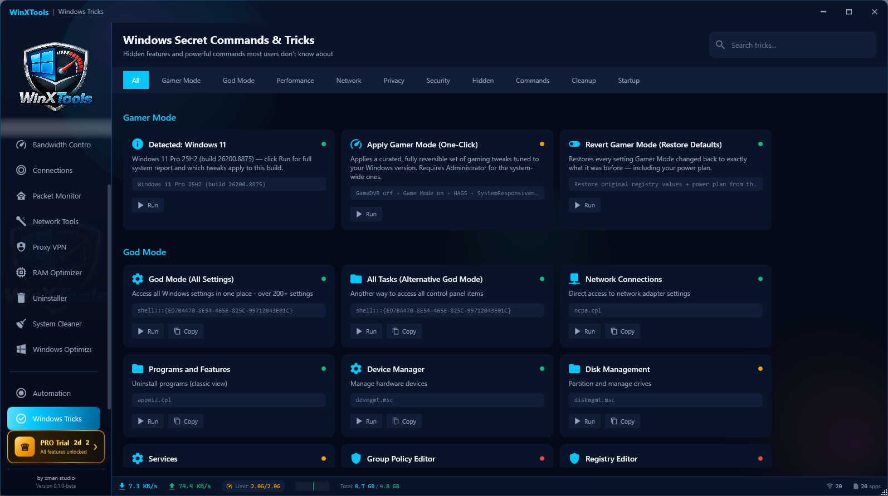Switch to the Network tab
Image resolution: width=888 pixels, height=496 pixels.
coord(349,80)
